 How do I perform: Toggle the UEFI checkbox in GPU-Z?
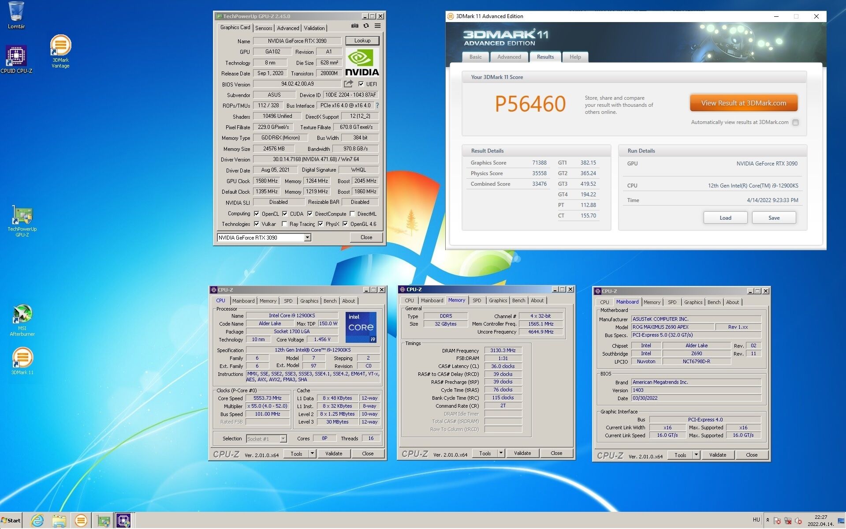point(361,84)
